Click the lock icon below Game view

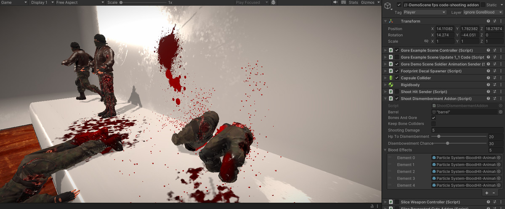click(x=372, y=206)
